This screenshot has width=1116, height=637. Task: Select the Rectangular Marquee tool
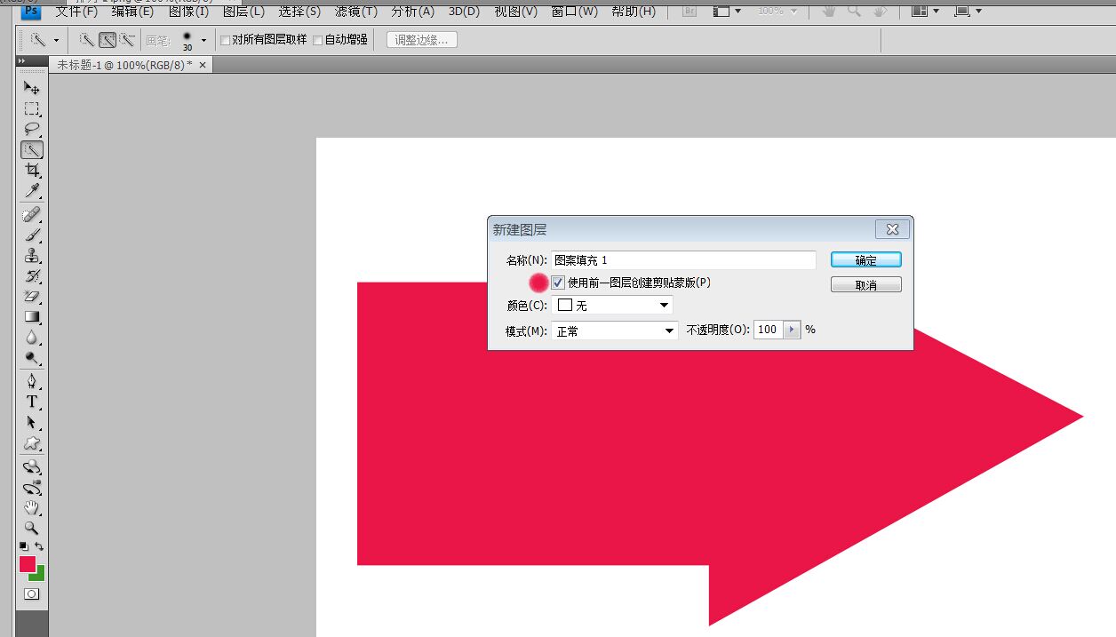point(32,108)
